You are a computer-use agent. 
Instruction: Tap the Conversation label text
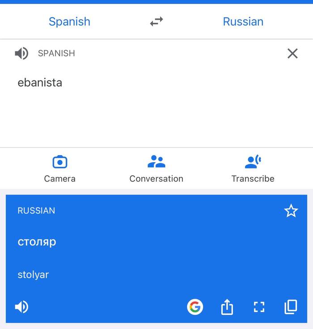pos(156,179)
